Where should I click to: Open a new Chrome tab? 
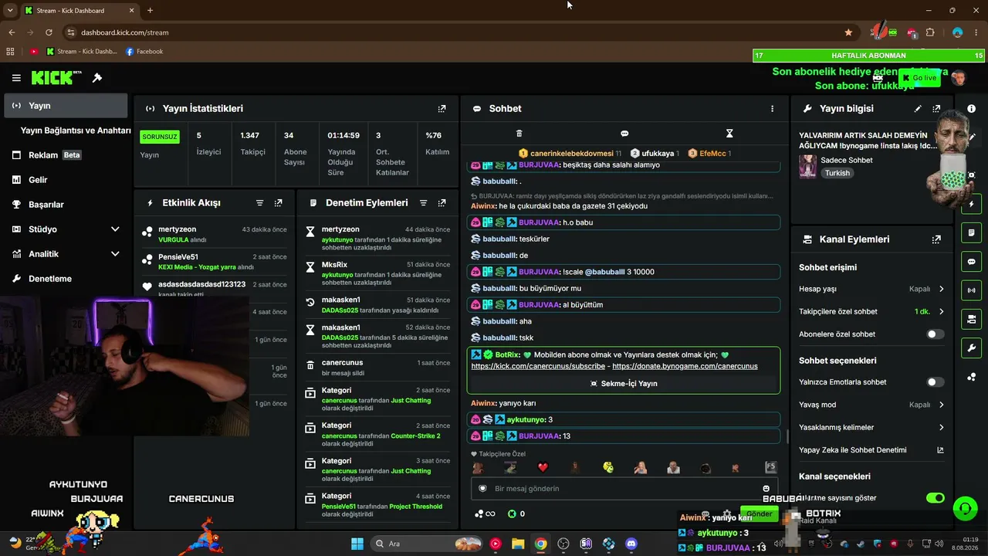click(150, 11)
